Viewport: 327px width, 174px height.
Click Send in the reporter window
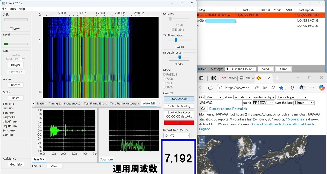click(265, 69)
